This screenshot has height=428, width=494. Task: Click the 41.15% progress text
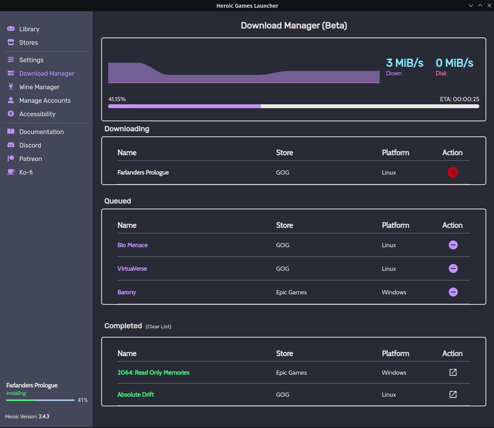coord(117,99)
